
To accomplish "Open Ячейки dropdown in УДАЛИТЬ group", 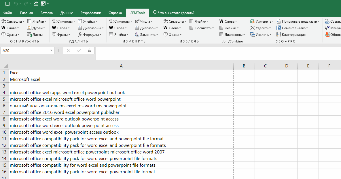I will coord(88,21).
